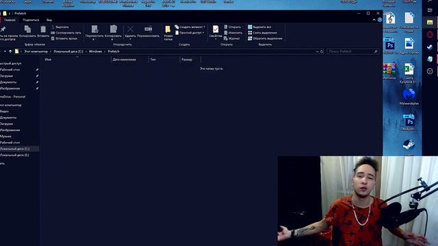Click the Удалить red X icon
This screenshot has width=438, height=246.
coord(130,29)
